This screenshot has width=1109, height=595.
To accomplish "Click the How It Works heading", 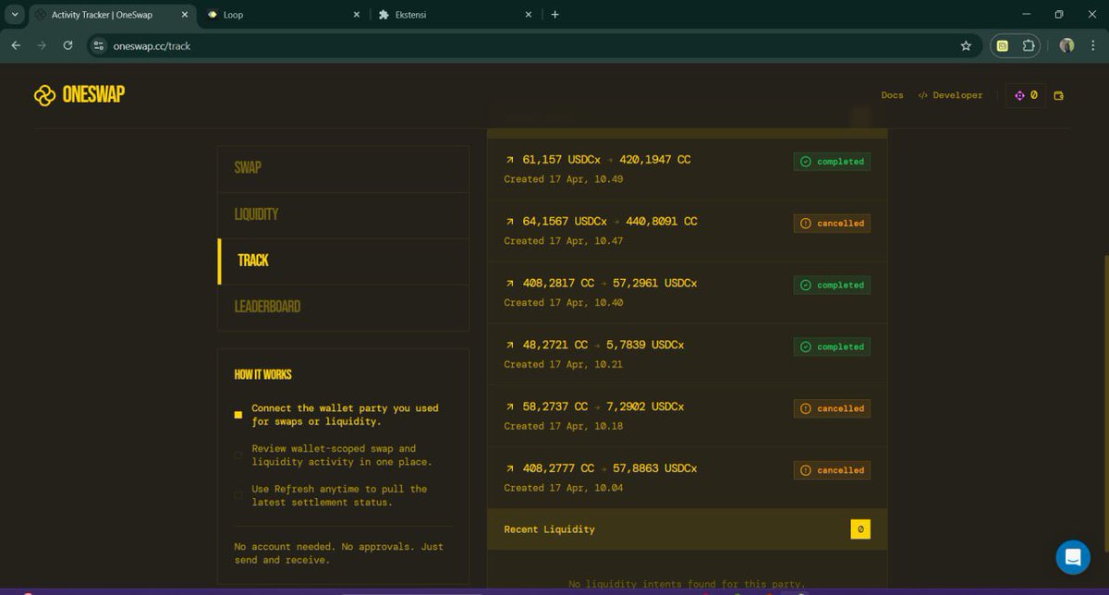I will tap(262, 375).
